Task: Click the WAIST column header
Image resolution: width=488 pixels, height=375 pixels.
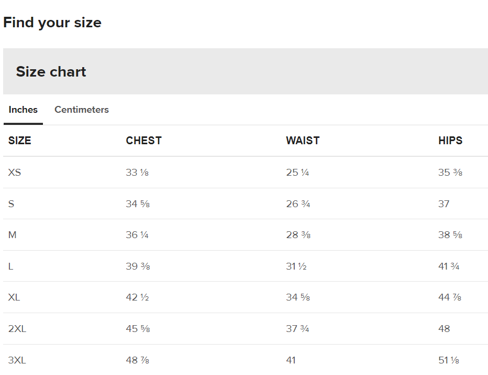Action: point(303,141)
